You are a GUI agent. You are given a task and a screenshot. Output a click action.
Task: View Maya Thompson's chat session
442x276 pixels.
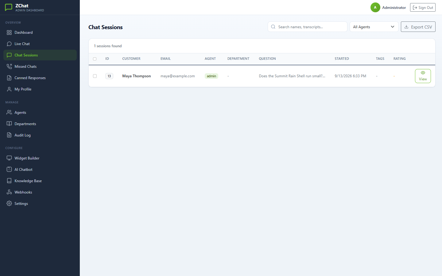423,76
